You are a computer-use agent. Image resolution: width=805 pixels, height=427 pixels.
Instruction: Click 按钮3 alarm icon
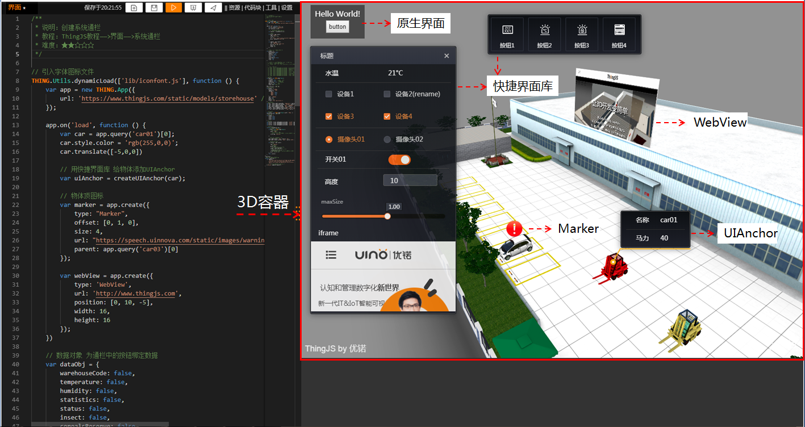(x=582, y=35)
